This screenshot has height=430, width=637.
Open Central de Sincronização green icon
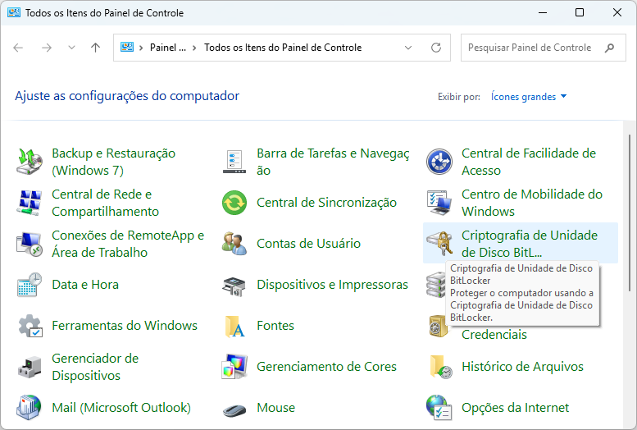point(234,203)
